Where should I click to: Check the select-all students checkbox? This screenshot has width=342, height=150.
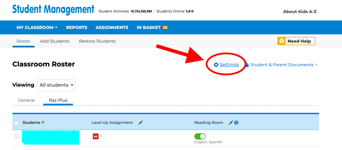point(16,123)
